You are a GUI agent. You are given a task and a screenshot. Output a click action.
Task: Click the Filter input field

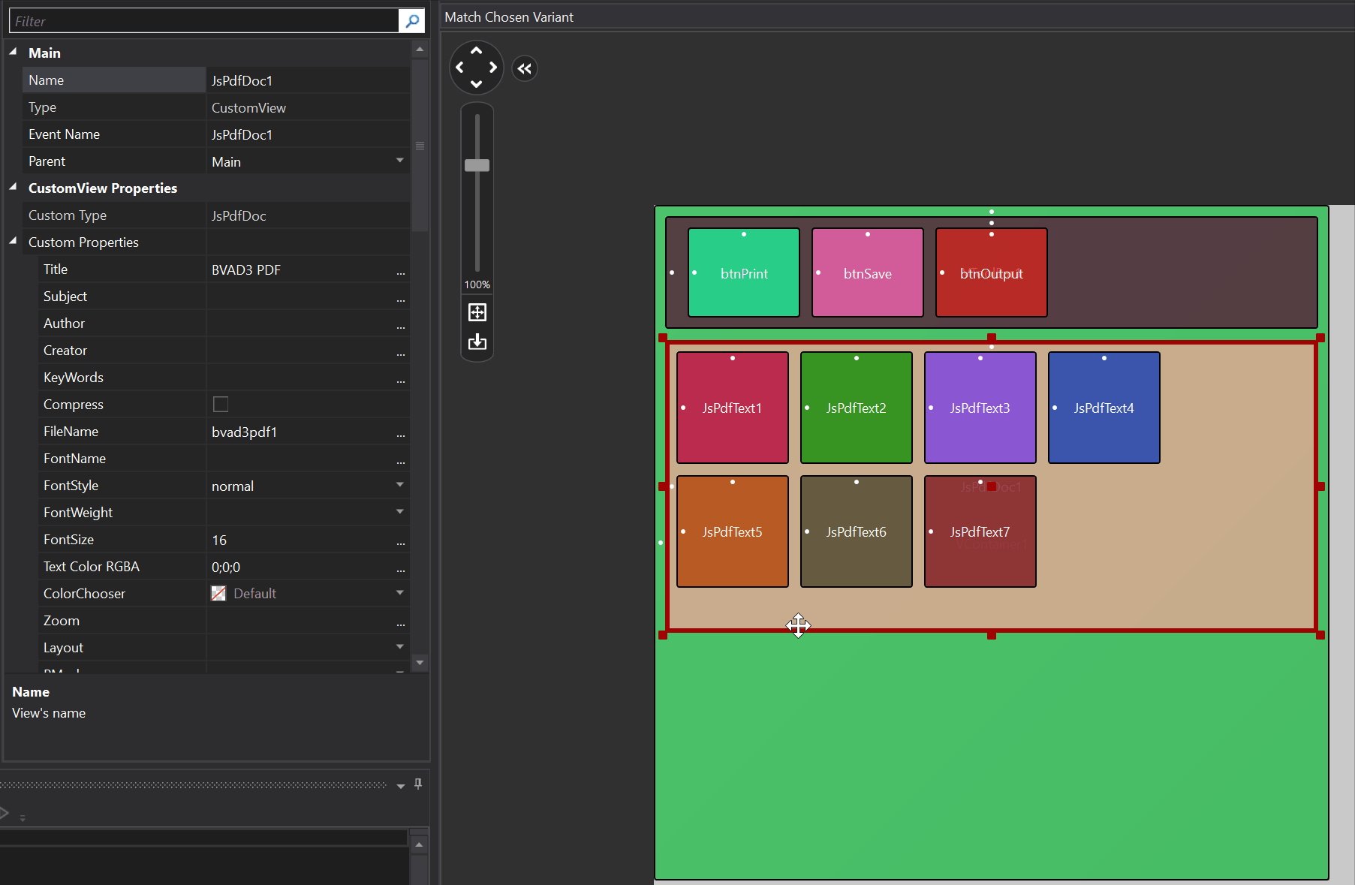(204, 21)
